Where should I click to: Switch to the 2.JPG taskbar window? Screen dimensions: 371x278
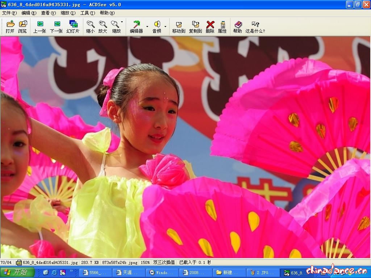pyautogui.click(x=263, y=273)
